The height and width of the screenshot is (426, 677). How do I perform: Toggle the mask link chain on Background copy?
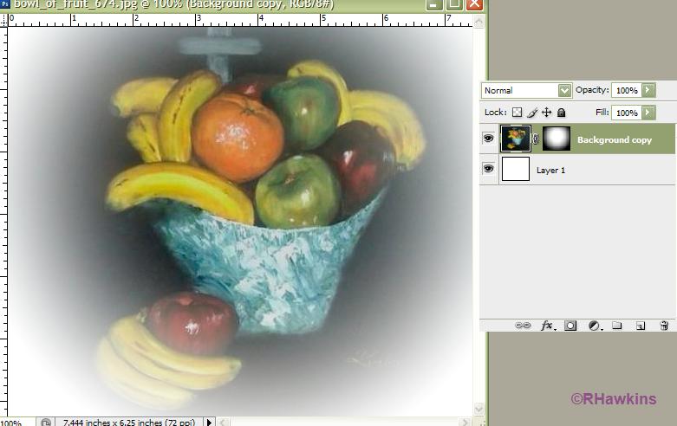(536, 139)
